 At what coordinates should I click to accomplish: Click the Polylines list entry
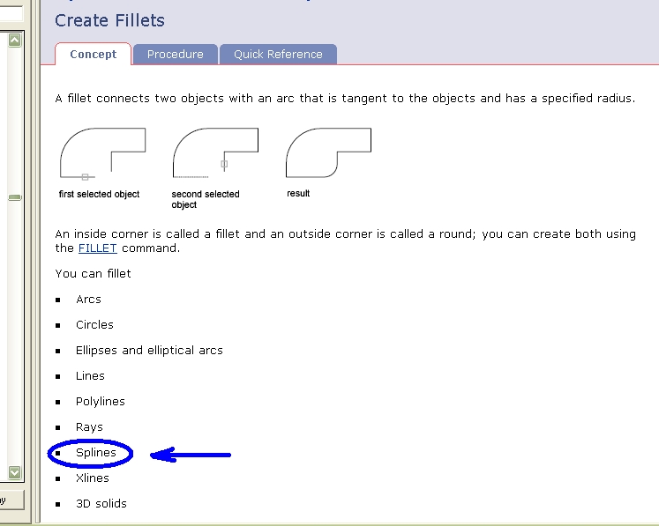point(101,402)
